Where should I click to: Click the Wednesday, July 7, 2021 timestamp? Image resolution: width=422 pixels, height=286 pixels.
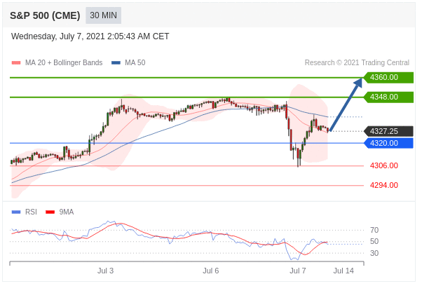(90, 36)
